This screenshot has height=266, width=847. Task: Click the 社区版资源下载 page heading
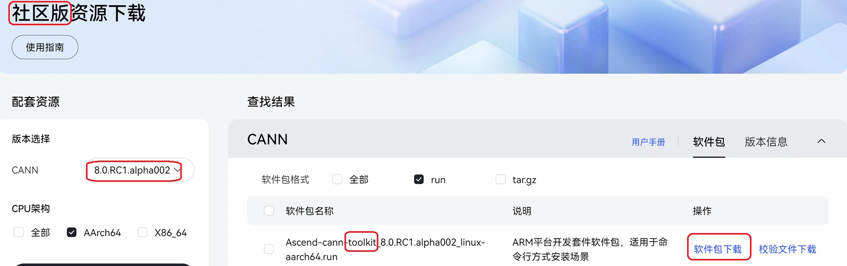pyautogui.click(x=78, y=13)
